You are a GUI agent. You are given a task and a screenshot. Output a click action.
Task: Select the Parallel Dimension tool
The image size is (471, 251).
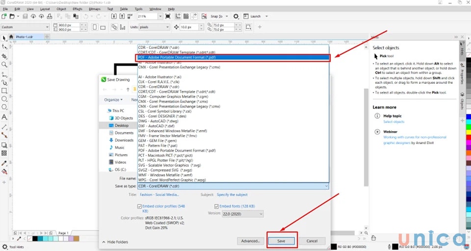(x=4, y=127)
